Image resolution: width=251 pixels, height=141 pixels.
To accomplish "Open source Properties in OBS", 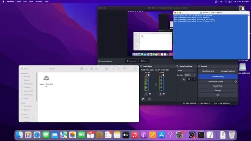I will 132,61.
